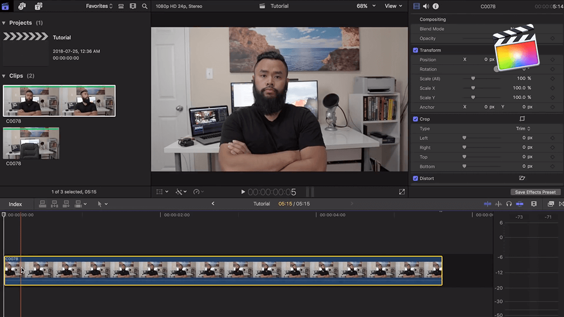Collapse the Projects section
Viewport: 564px width, 317px height.
[x=4, y=23]
